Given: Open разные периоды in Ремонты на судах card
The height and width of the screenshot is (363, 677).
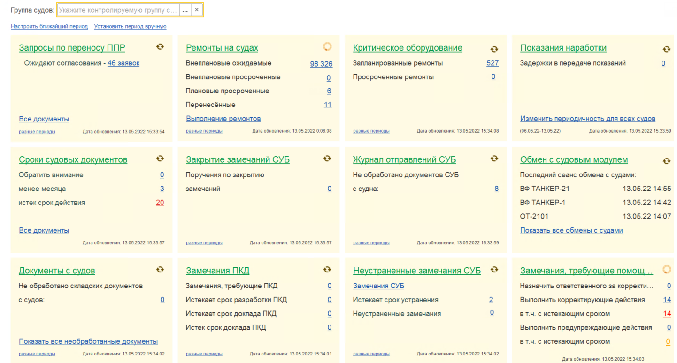Looking at the screenshot, I should [204, 131].
